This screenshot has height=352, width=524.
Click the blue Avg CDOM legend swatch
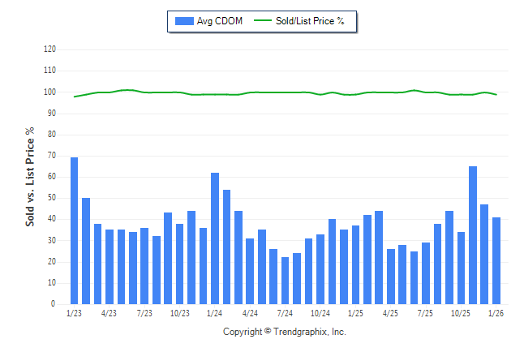(183, 21)
